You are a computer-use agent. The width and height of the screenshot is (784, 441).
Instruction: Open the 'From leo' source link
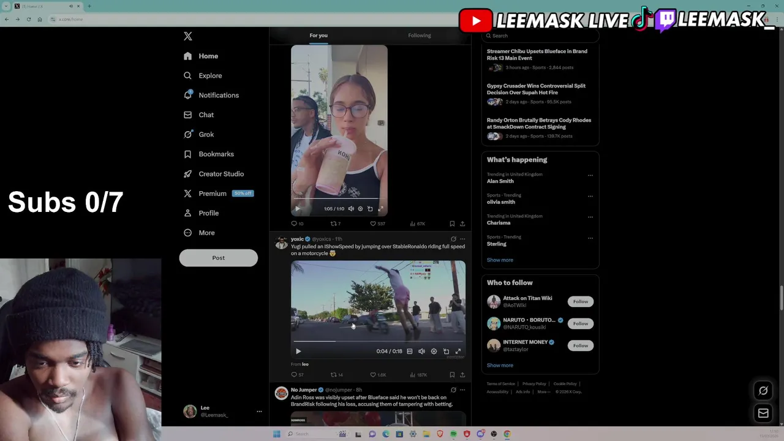coord(300,364)
